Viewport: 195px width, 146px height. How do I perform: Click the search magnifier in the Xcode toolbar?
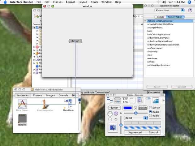[x=135, y=16]
